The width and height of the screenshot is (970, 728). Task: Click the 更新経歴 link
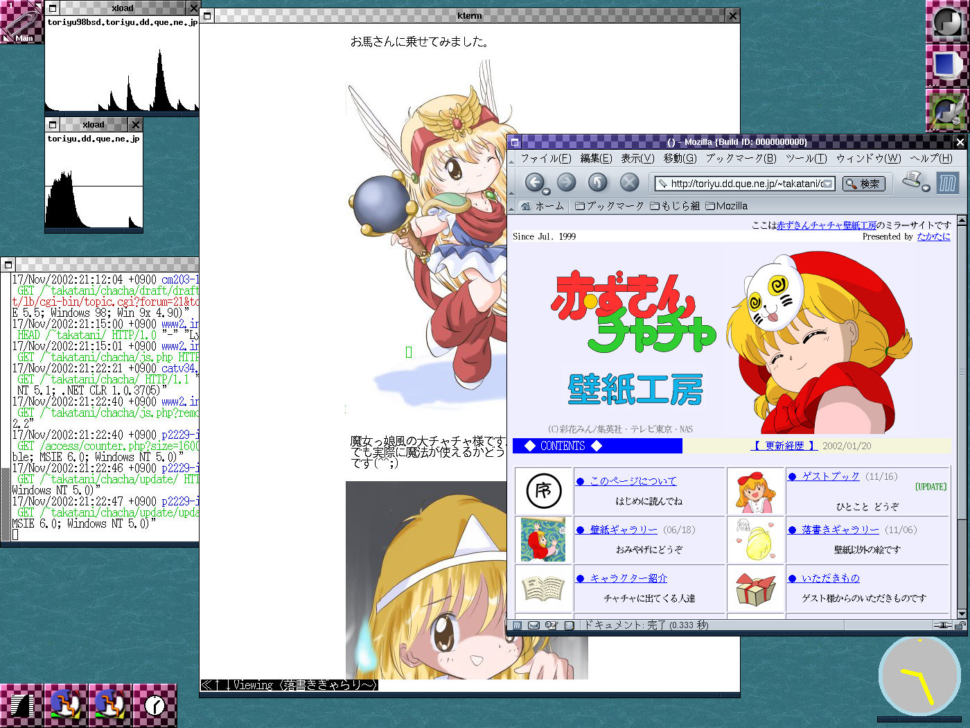(784, 446)
